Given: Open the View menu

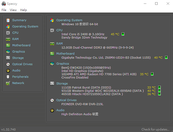Looking at the screenshot, I should (13, 10).
